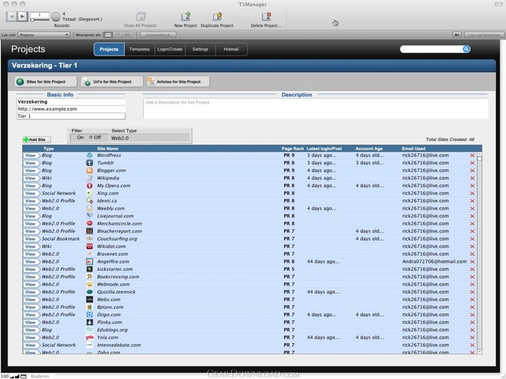Viewport: 506px width, 379px height.
Task: Click the Diigo.com logo icon
Action: pyautogui.click(x=89, y=315)
